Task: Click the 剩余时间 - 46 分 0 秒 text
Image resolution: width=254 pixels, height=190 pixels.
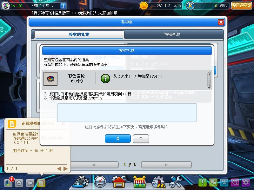Action: tap(33, 151)
